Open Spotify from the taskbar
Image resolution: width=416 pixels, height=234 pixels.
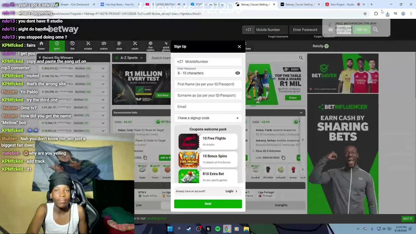[x=218, y=229]
